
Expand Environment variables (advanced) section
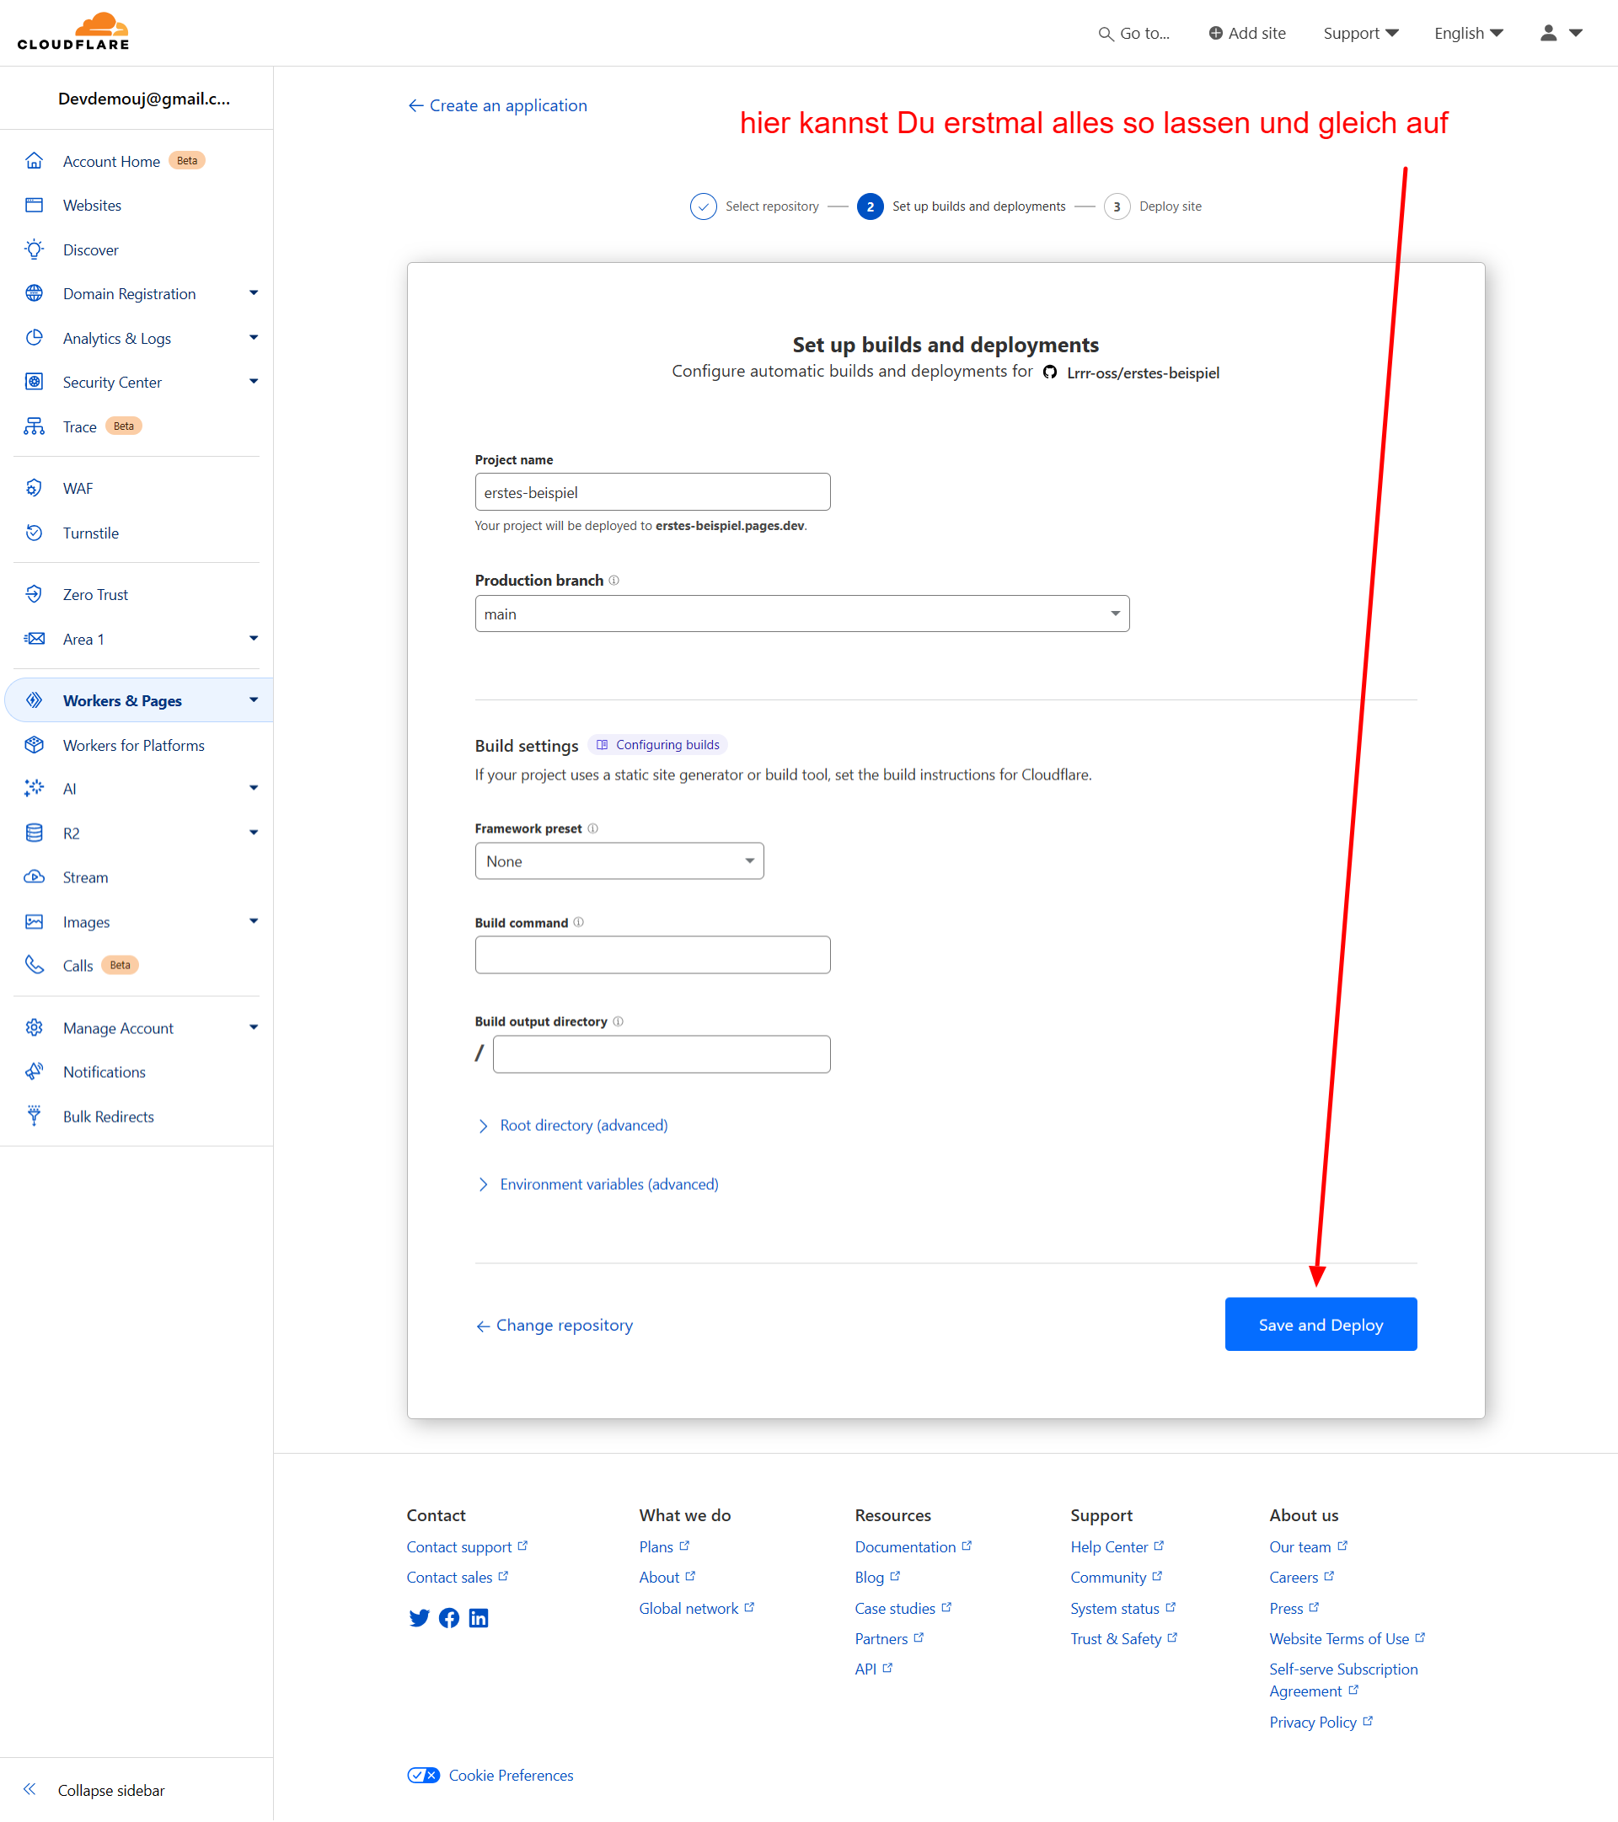click(x=608, y=1185)
